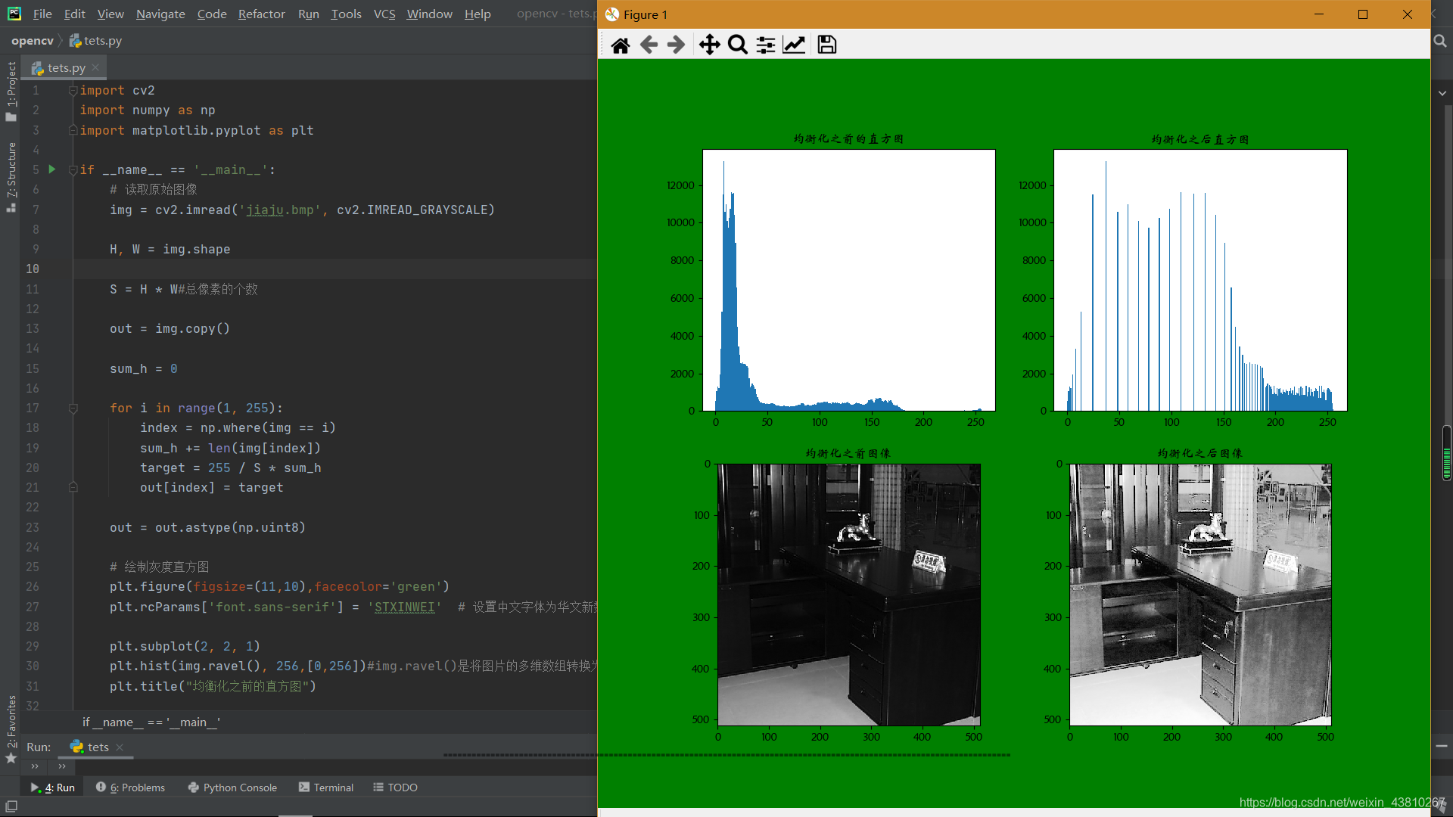
Task: Select the zoom/search tool icon
Action: (739, 45)
